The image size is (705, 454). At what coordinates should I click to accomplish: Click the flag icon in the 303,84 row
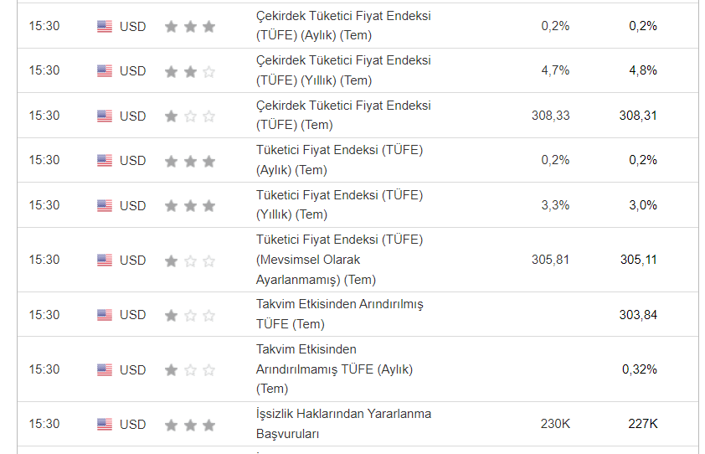[105, 315]
